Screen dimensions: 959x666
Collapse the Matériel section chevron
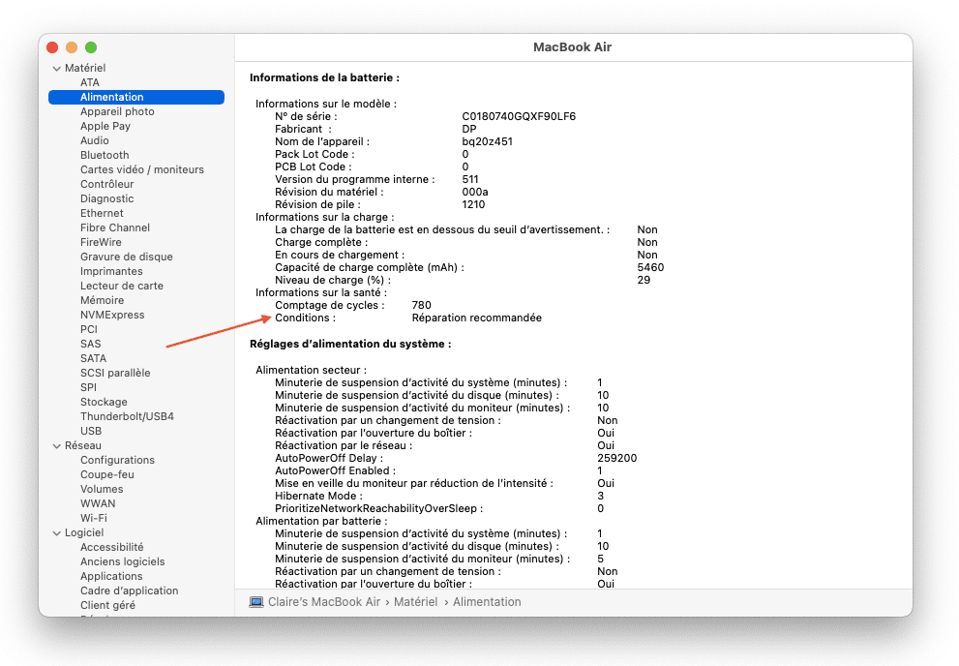tap(57, 69)
